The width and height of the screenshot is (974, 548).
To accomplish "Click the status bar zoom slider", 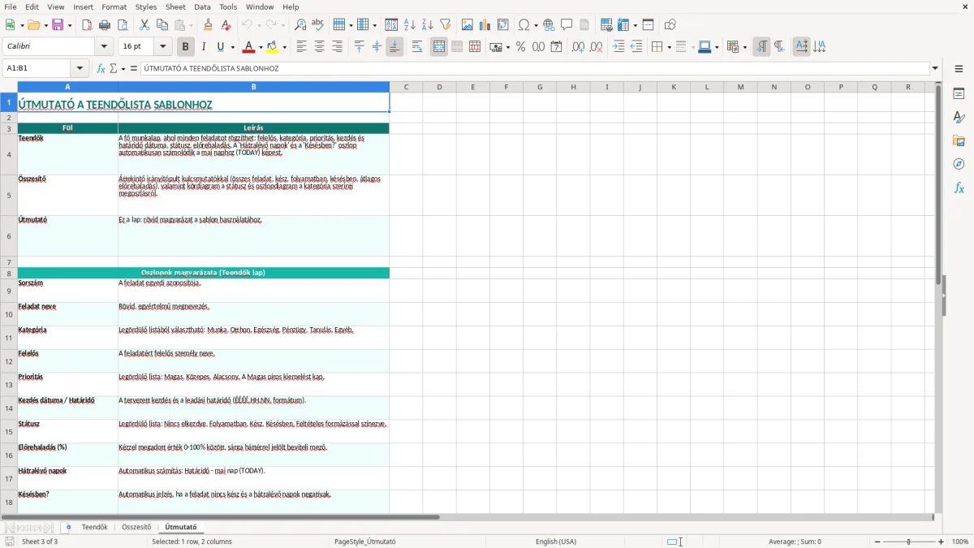I will point(908,542).
